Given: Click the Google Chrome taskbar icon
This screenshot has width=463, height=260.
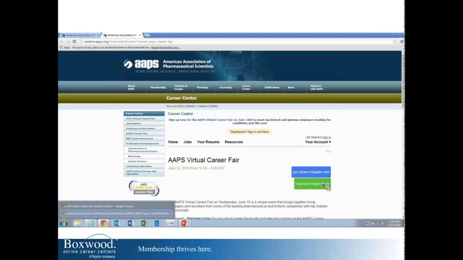Looking at the screenshot, I should pyautogui.click(x=104, y=224).
